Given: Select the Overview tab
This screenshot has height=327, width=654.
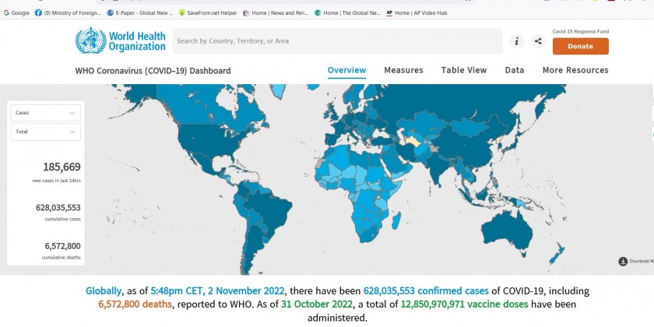Looking at the screenshot, I should 346,70.
